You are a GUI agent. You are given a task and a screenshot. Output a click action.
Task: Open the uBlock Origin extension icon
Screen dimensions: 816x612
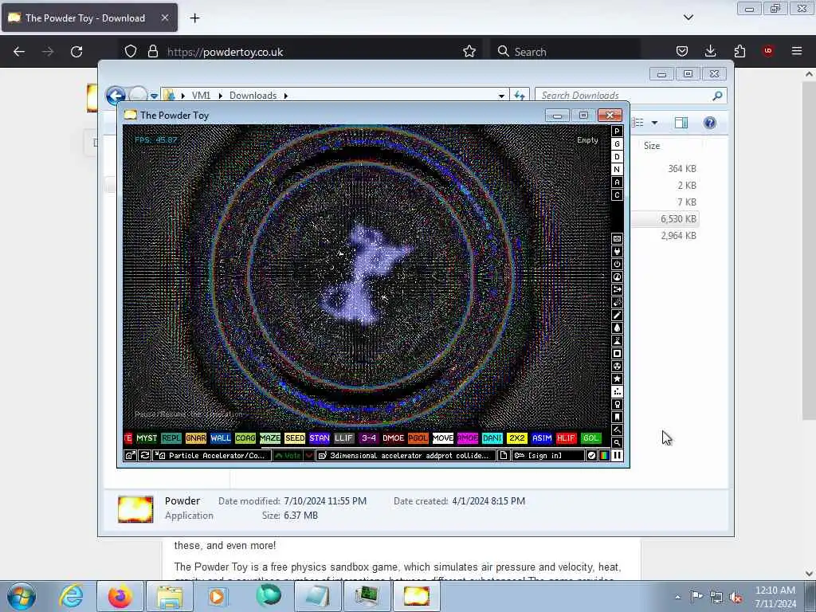click(767, 51)
